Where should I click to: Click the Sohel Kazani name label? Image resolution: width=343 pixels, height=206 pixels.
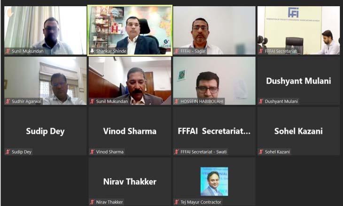(277, 152)
